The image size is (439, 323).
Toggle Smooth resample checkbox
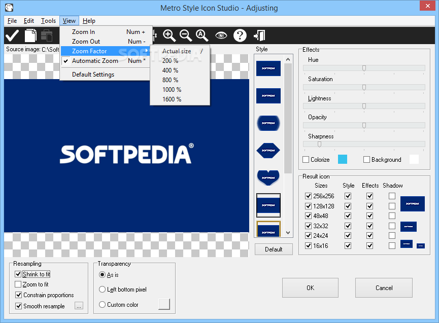[x=18, y=306]
